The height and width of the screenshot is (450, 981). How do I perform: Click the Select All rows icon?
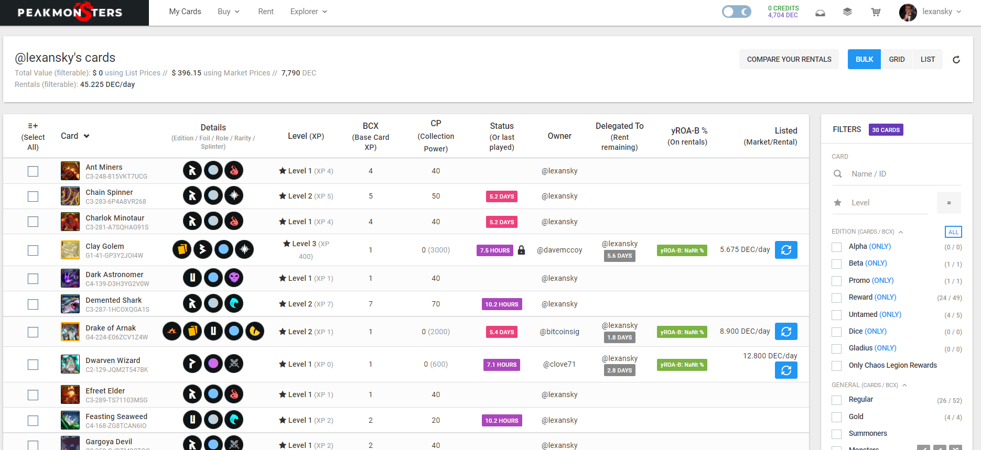33,126
